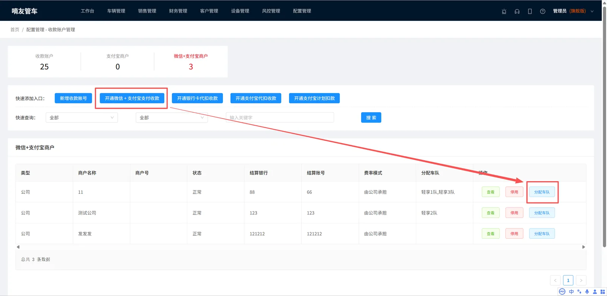This screenshot has width=607, height=296.
Task: Open the 配置管理 menu
Action: tap(302, 11)
